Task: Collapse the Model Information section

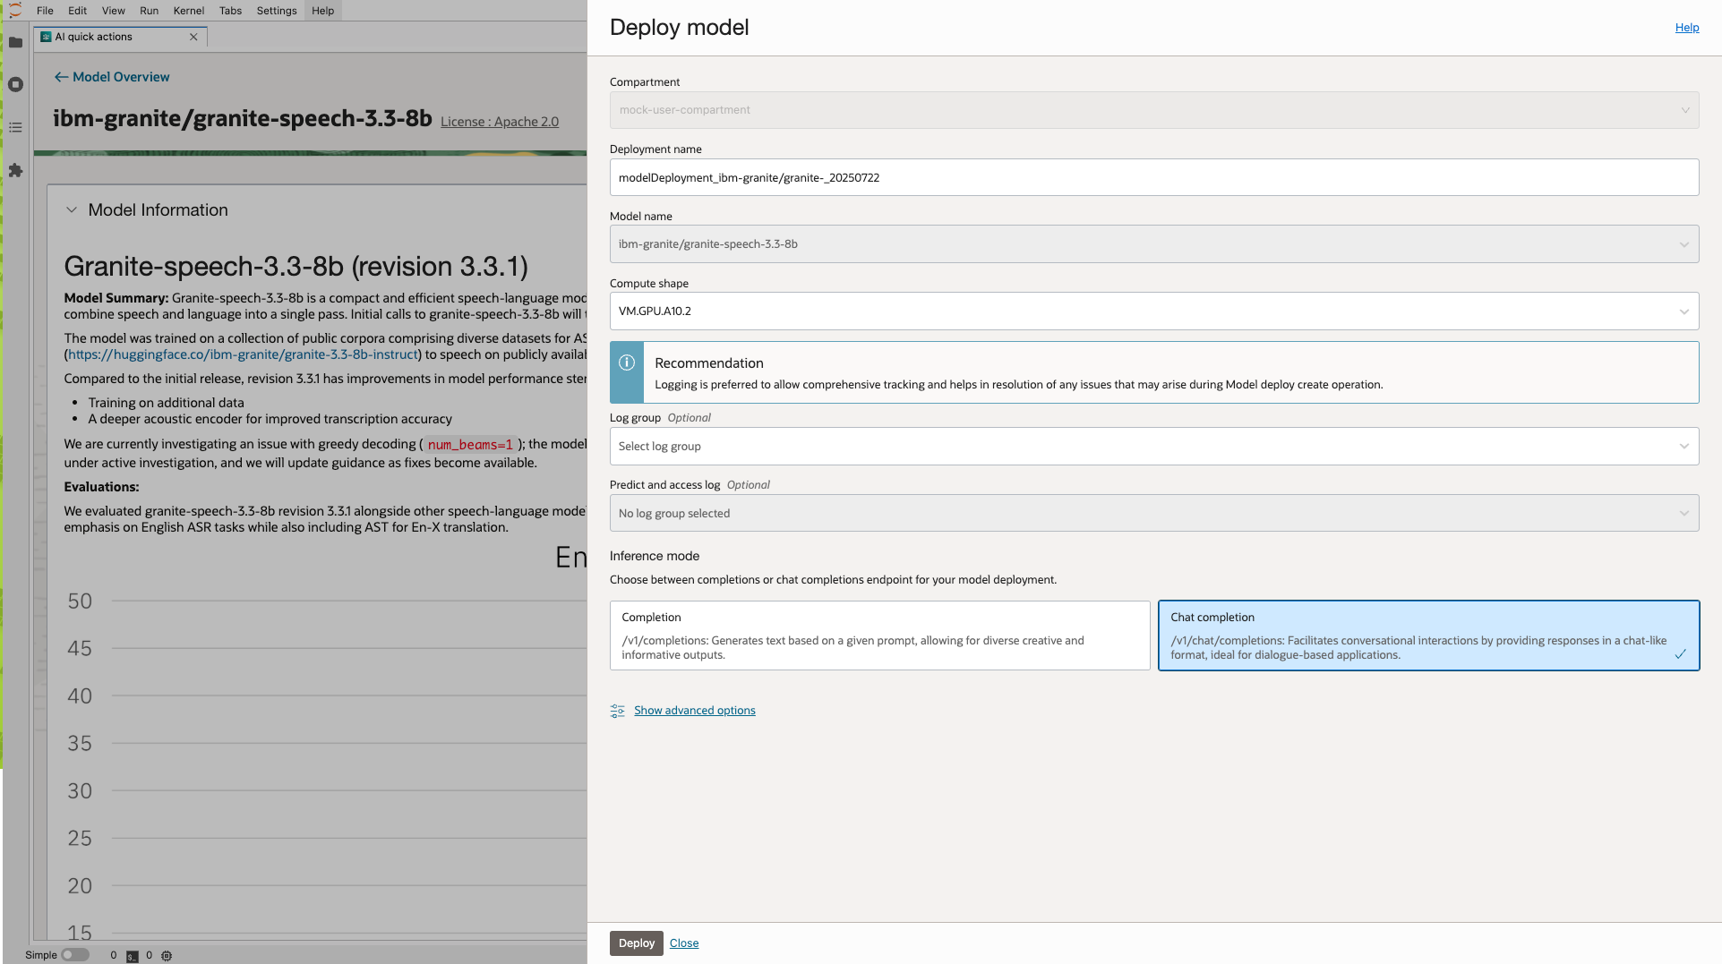Action: click(x=72, y=210)
